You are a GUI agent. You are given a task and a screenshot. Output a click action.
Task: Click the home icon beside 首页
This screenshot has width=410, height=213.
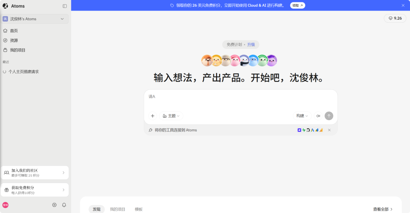(5, 31)
